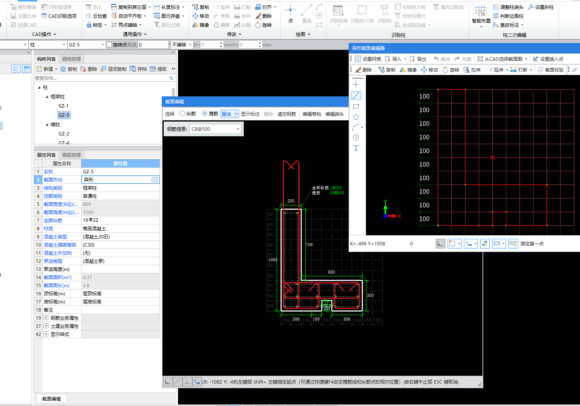Click the list view icon in left panel

pyautogui.click(x=16, y=69)
